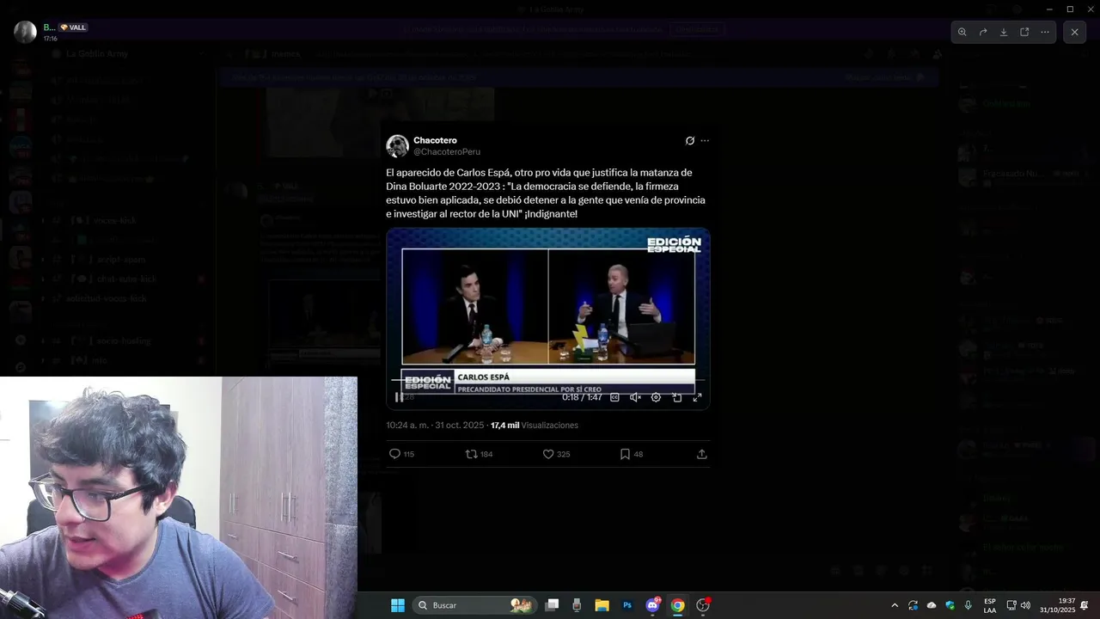
Task: Toggle closed captions on the video
Action: [614, 397]
